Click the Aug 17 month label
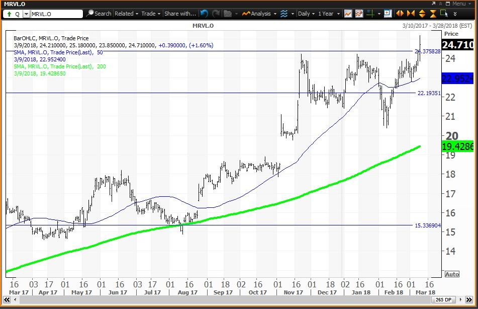 pos(187,292)
